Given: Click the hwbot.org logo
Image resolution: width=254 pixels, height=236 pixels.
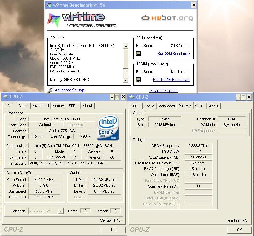Looking at the screenshot, I should click(167, 18).
